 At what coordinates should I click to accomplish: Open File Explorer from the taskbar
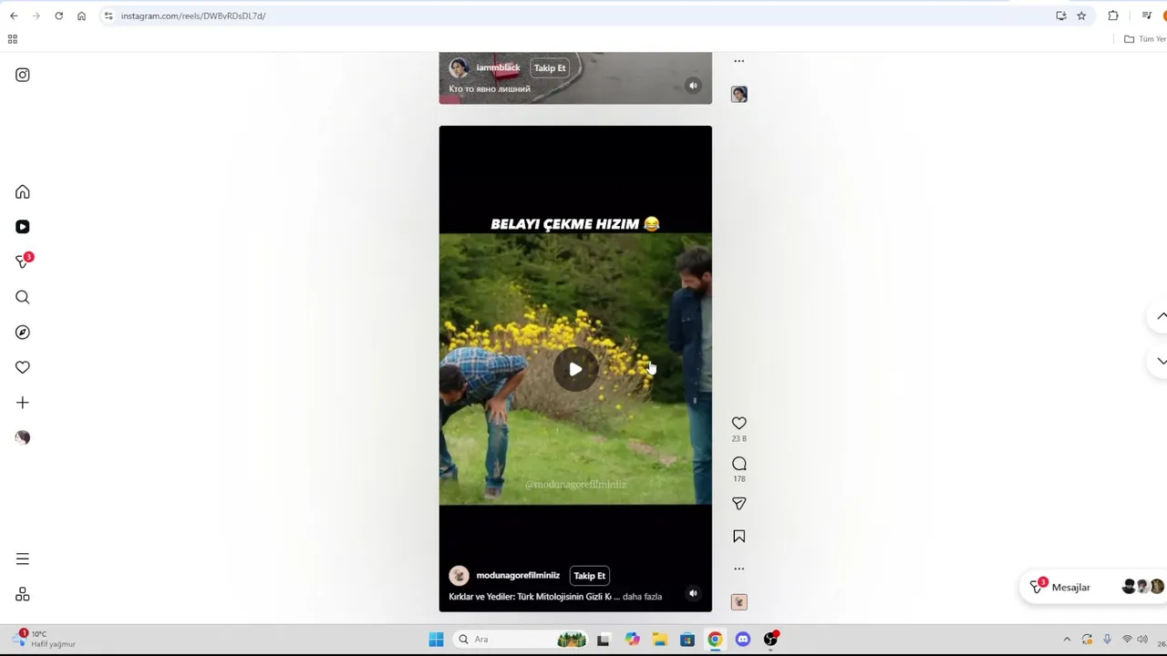click(659, 640)
